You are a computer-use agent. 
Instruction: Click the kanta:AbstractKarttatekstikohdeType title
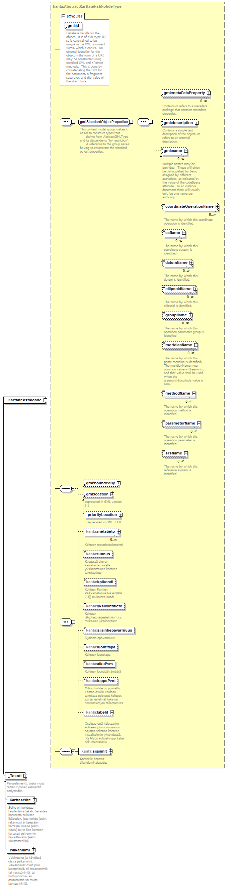point(87,6)
